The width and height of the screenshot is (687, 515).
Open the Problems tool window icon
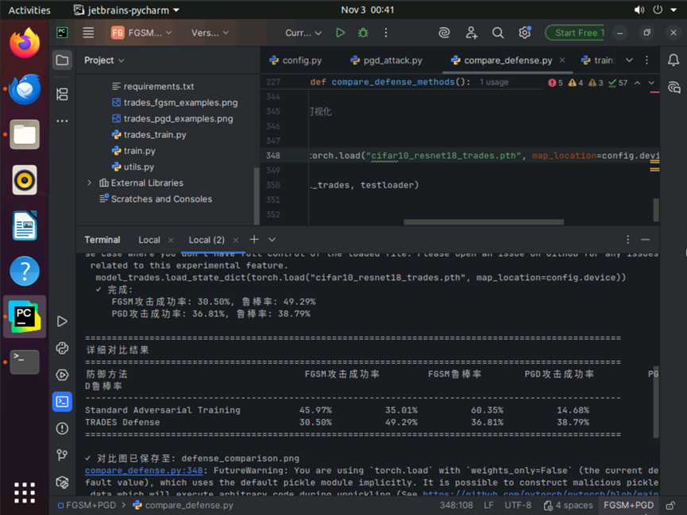tap(62, 429)
